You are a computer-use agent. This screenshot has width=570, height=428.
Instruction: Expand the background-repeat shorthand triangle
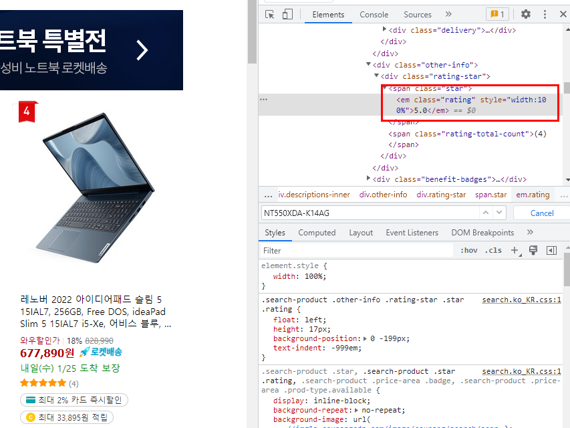click(x=357, y=410)
